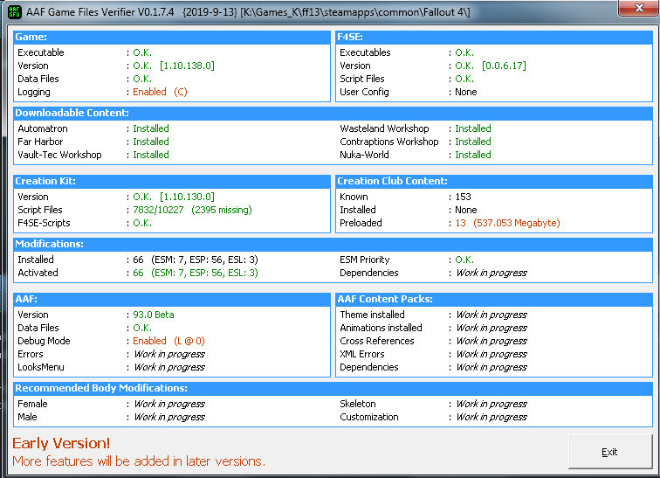660x478 pixels.
Task: Click Debug Mode value Enabled (L @ 0)
Action: [168, 341]
